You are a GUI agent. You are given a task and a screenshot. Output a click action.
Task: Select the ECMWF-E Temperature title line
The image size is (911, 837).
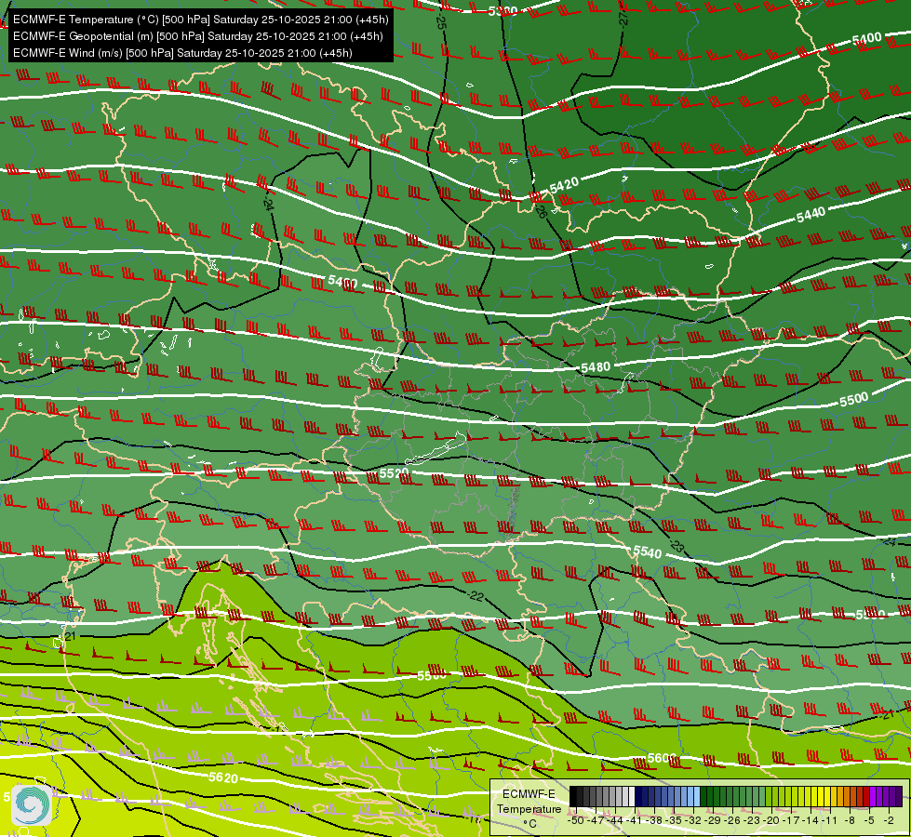tap(200, 20)
